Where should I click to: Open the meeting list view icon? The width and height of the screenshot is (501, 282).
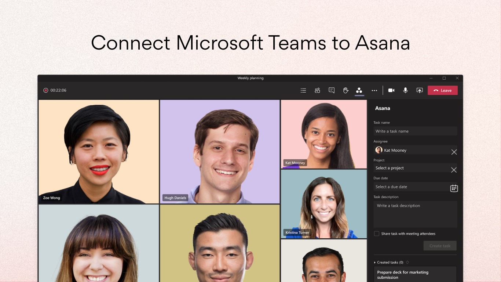point(303,90)
